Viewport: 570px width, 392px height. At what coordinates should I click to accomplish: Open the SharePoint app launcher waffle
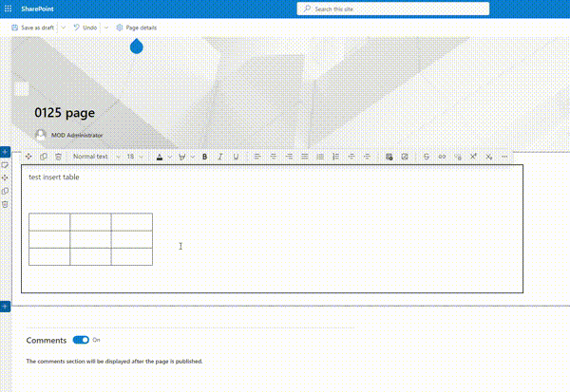click(8, 9)
